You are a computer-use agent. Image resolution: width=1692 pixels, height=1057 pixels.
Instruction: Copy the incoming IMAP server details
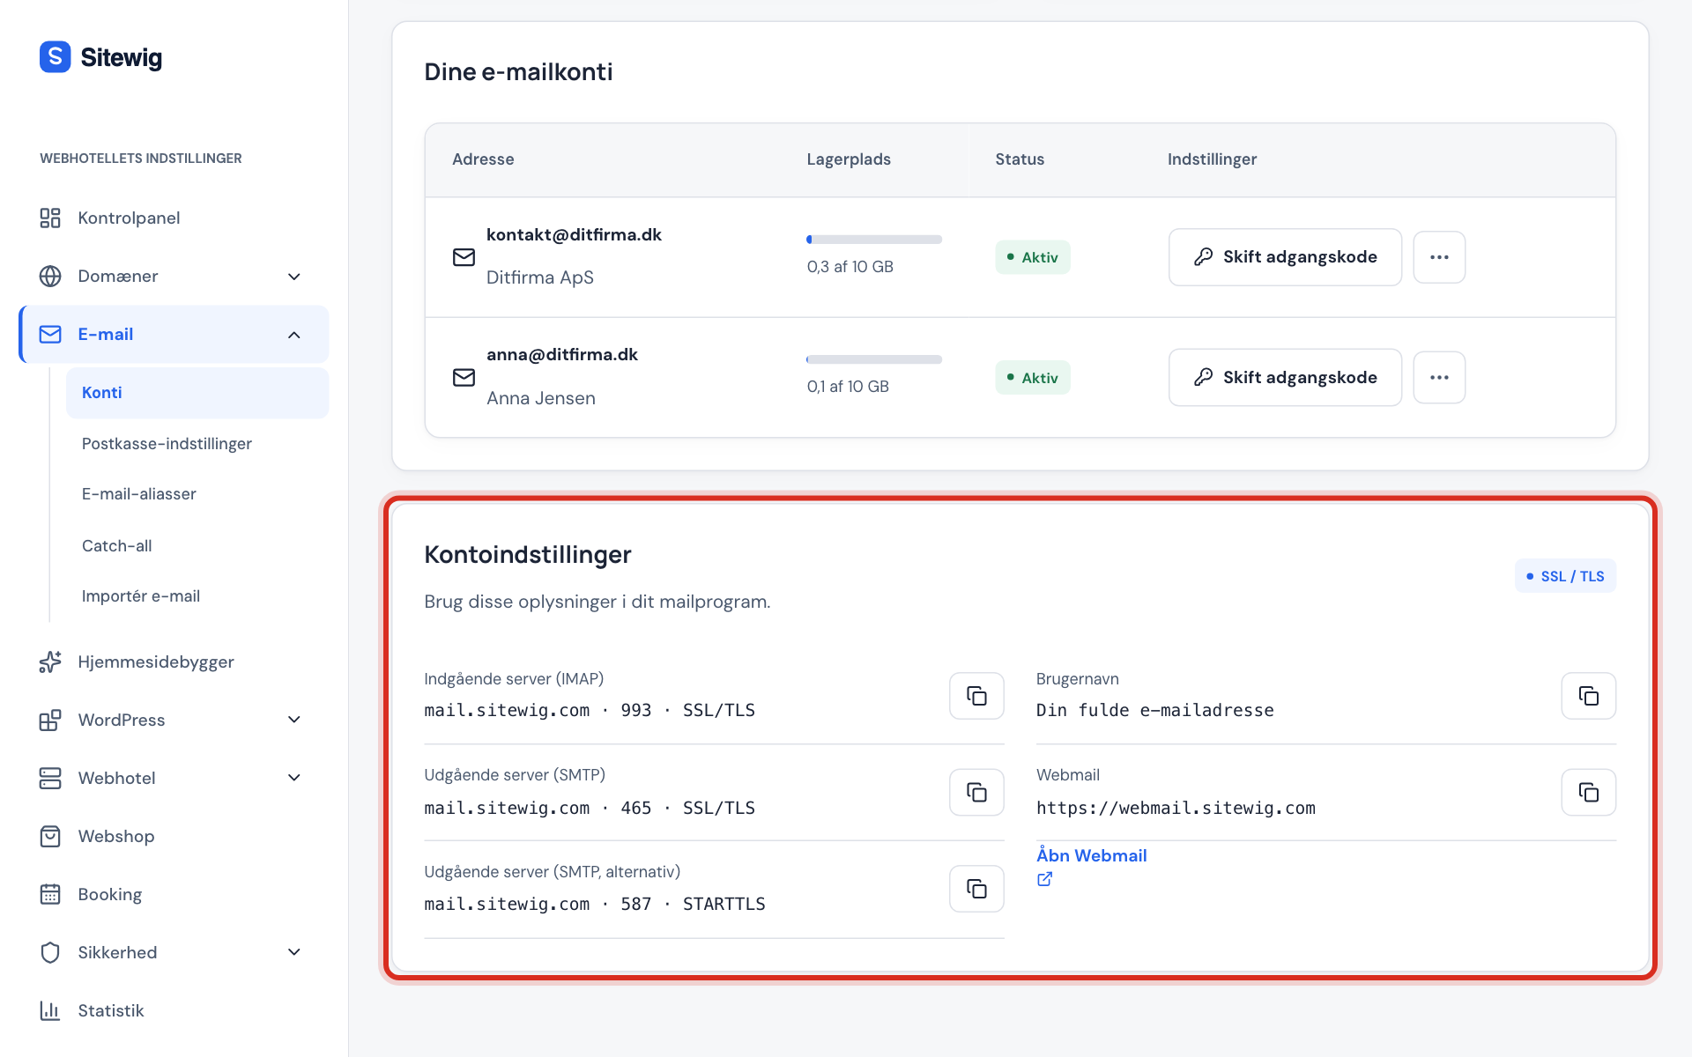coord(976,696)
